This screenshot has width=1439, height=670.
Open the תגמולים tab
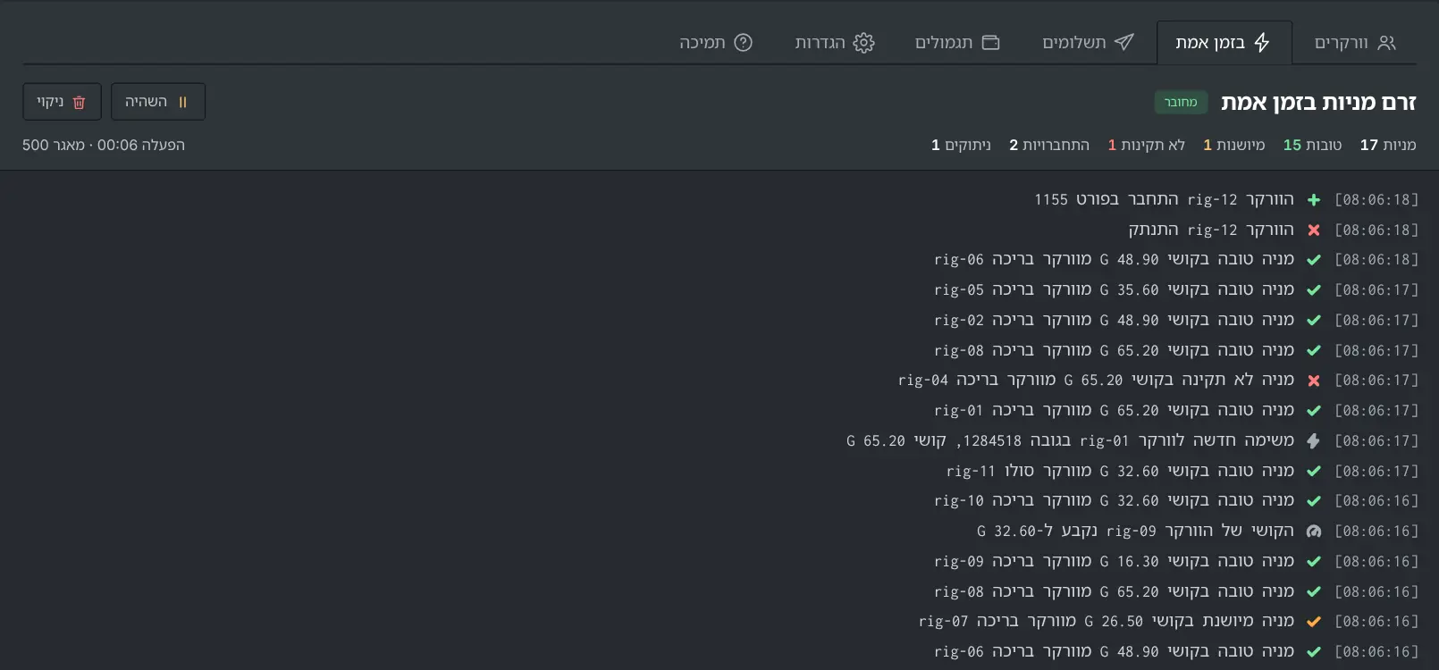tap(957, 43)
